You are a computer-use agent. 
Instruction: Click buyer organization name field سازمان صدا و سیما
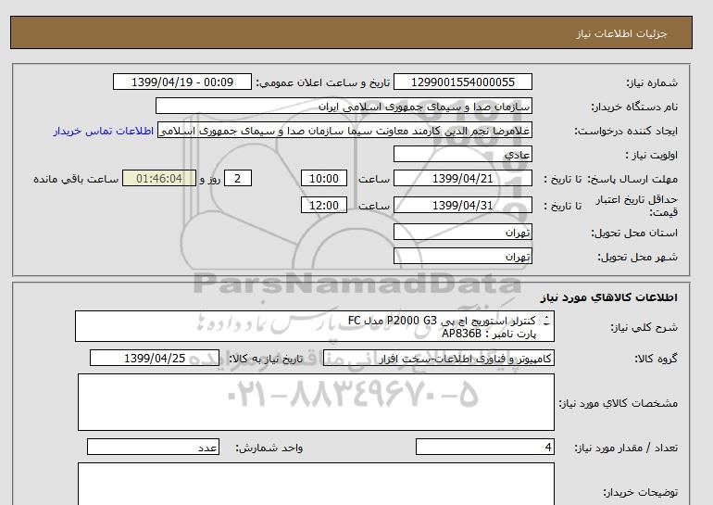(344, 106)
